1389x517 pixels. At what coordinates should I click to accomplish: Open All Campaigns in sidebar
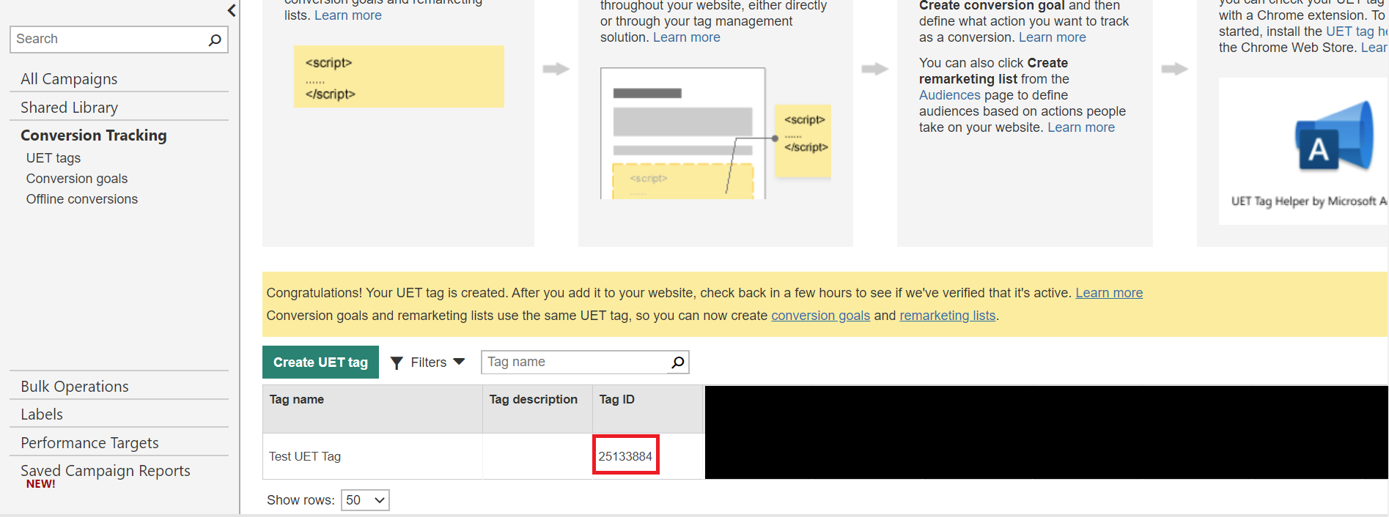(69, 79)
